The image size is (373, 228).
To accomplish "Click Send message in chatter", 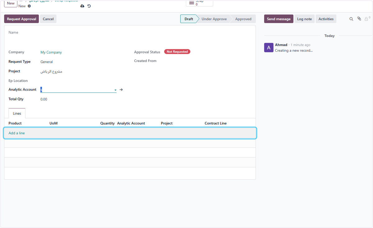I will pos(279,19).
